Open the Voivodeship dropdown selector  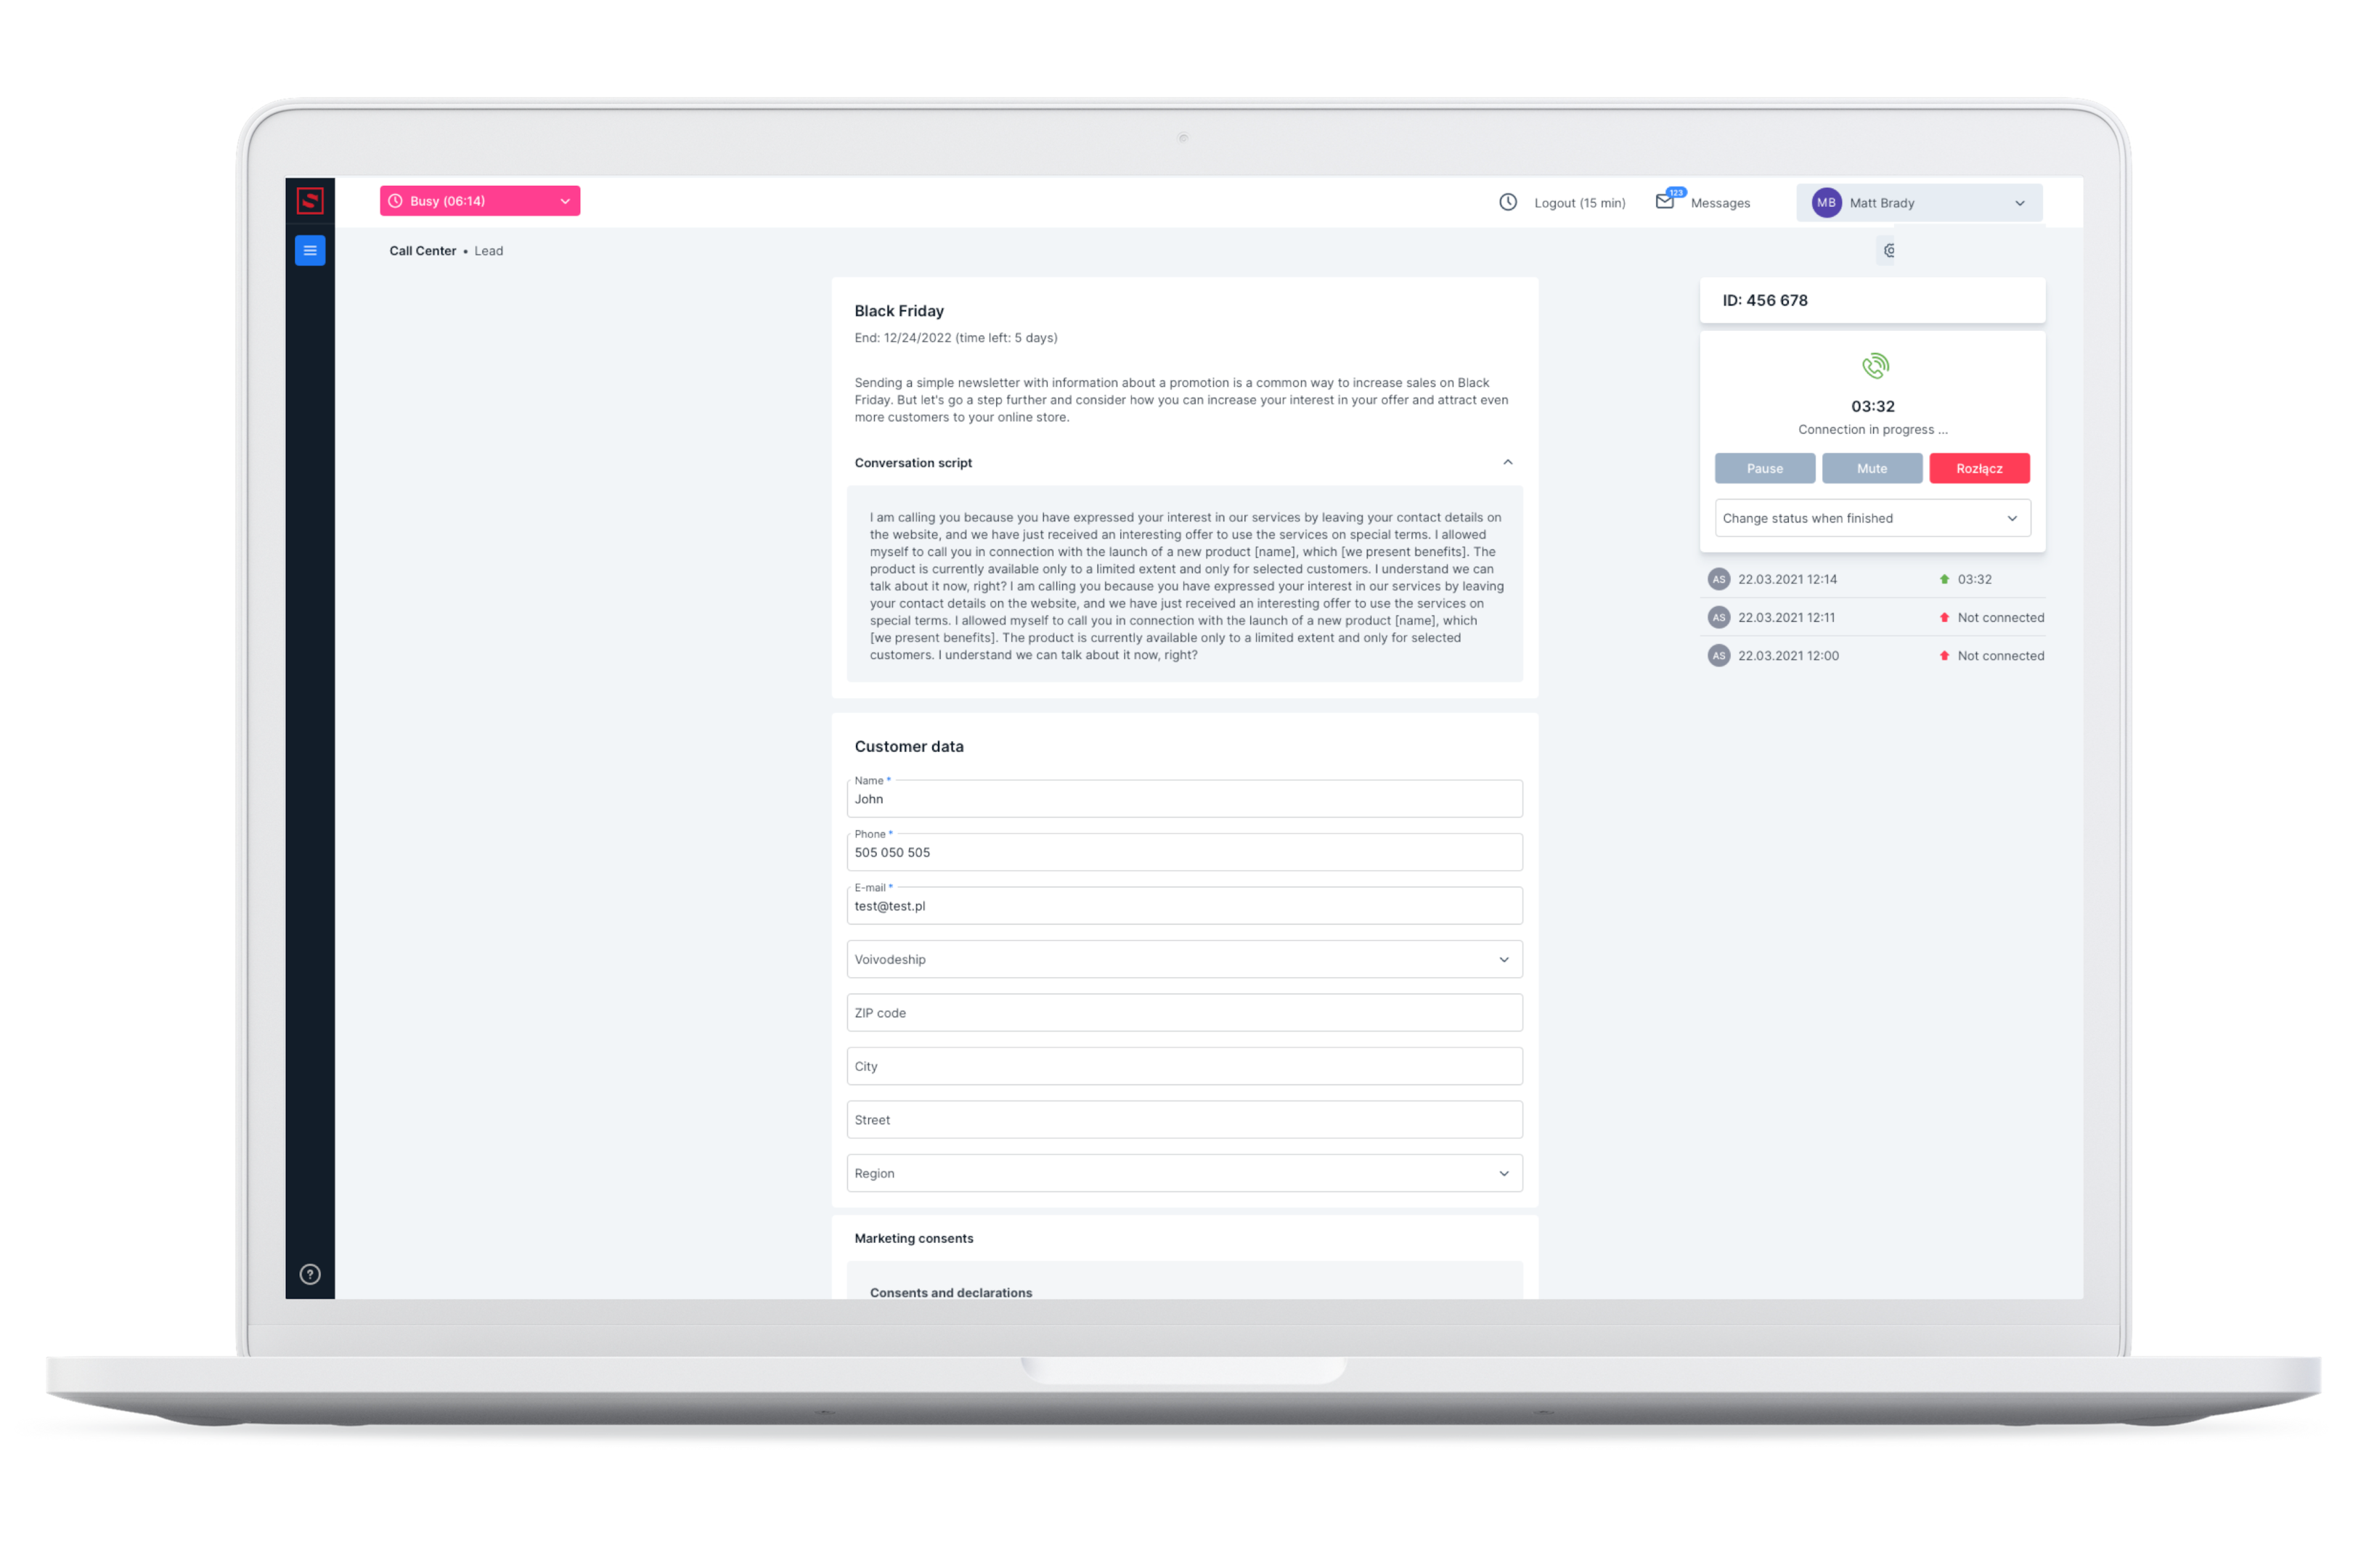pos(1183,959)
